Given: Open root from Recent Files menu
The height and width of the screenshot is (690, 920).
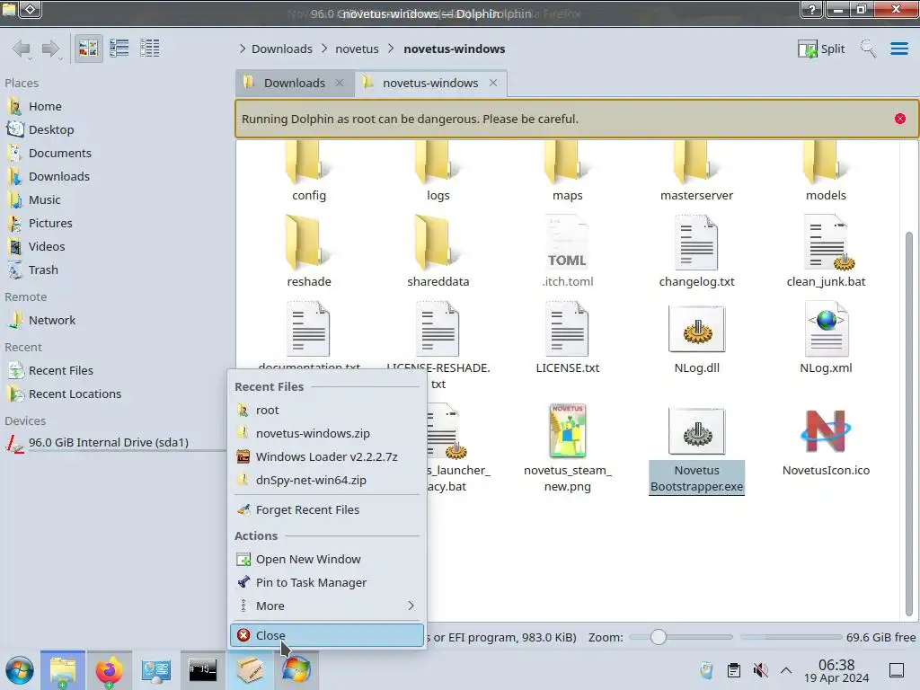Looking at the screenshot, I should pos(327,410).
